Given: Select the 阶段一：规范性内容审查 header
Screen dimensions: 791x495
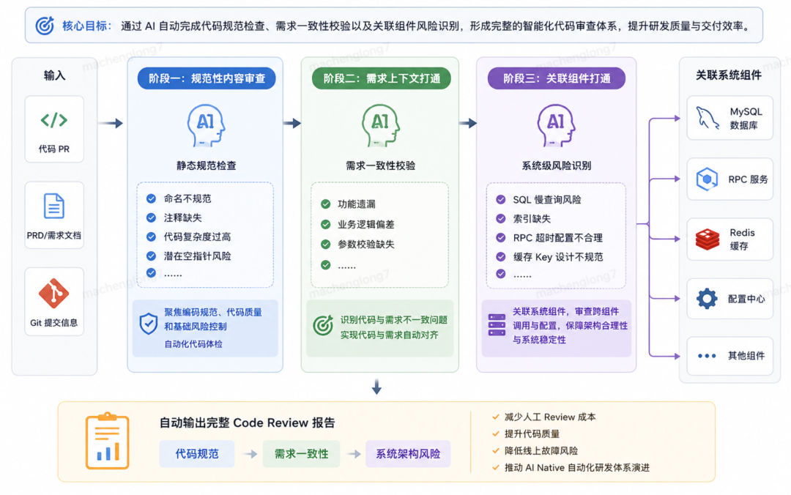Looking at the screenshot, I should [x=207, y=78].
